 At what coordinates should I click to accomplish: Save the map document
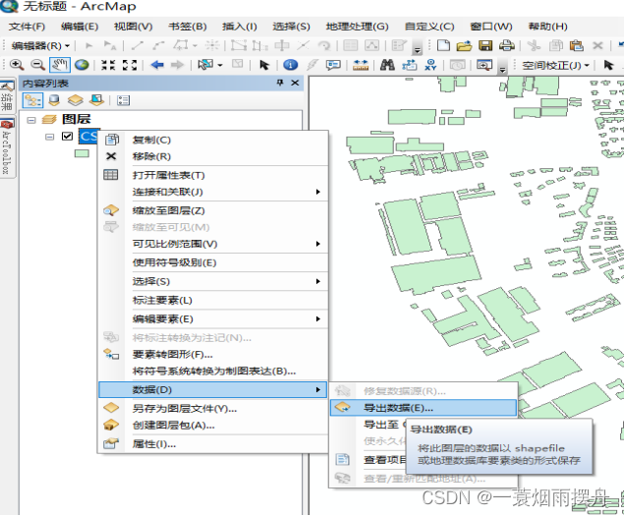tap(485, 45)
